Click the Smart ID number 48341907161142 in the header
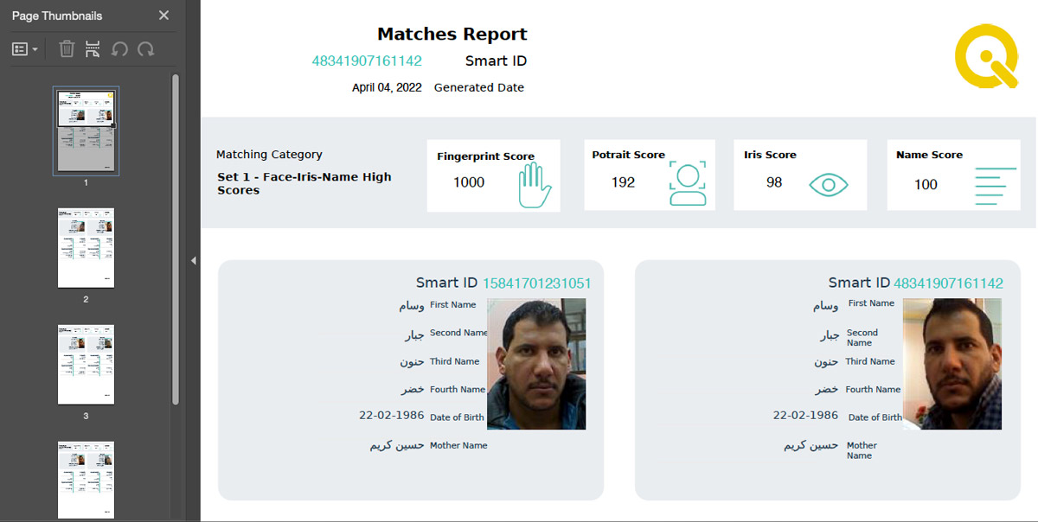Viewport: 1038px width, 522px height. click(x=367, y=60)
